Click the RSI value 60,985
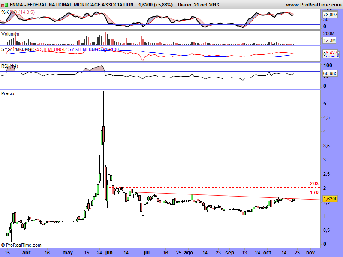This screenshot has width=343, height=257. (x=330, y=73)
